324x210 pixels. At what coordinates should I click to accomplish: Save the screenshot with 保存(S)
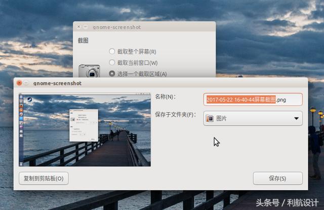(277, 179)
